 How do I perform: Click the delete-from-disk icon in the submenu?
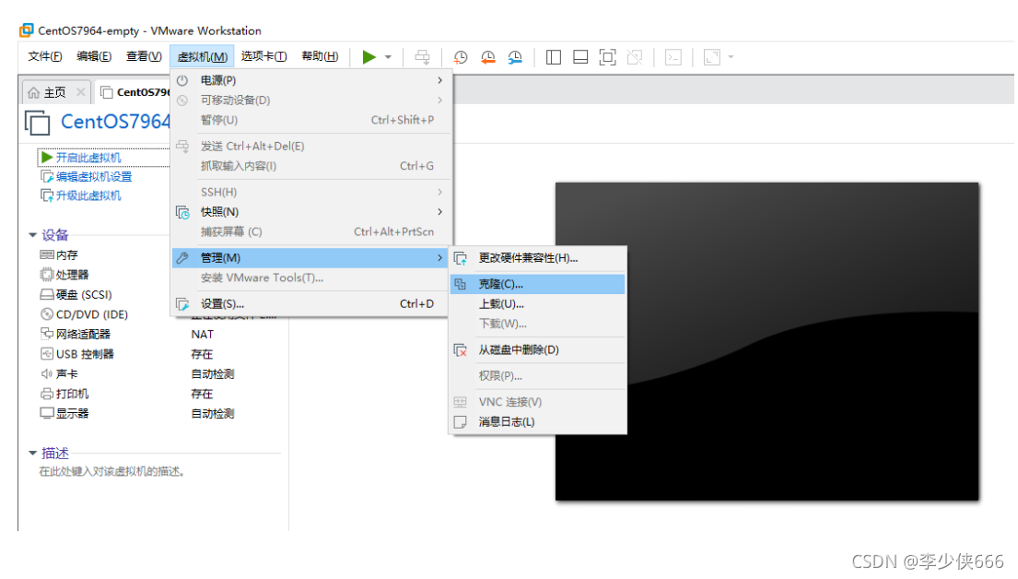pos(461,349)
